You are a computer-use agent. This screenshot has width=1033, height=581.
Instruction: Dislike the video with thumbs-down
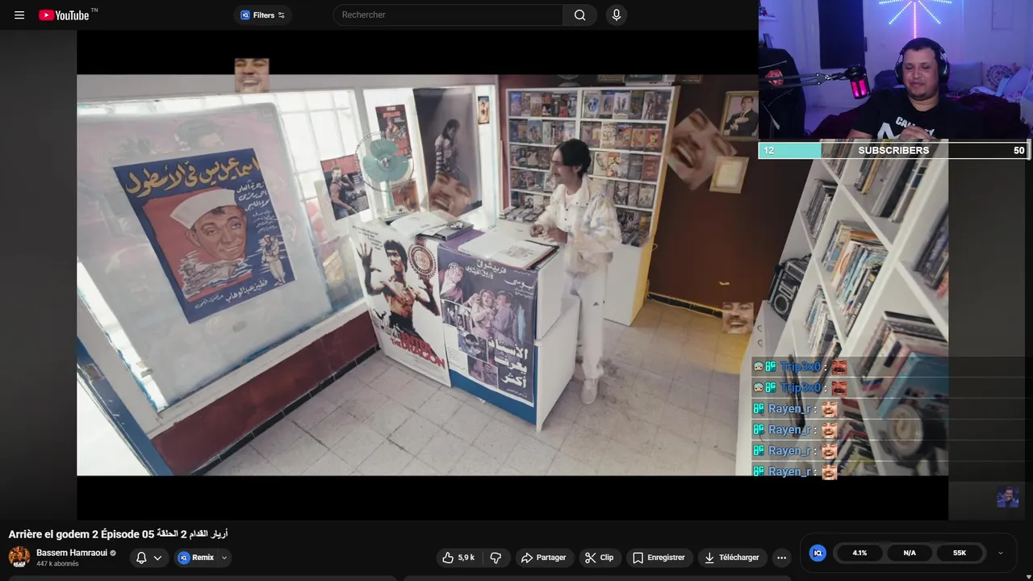point(496,558)
